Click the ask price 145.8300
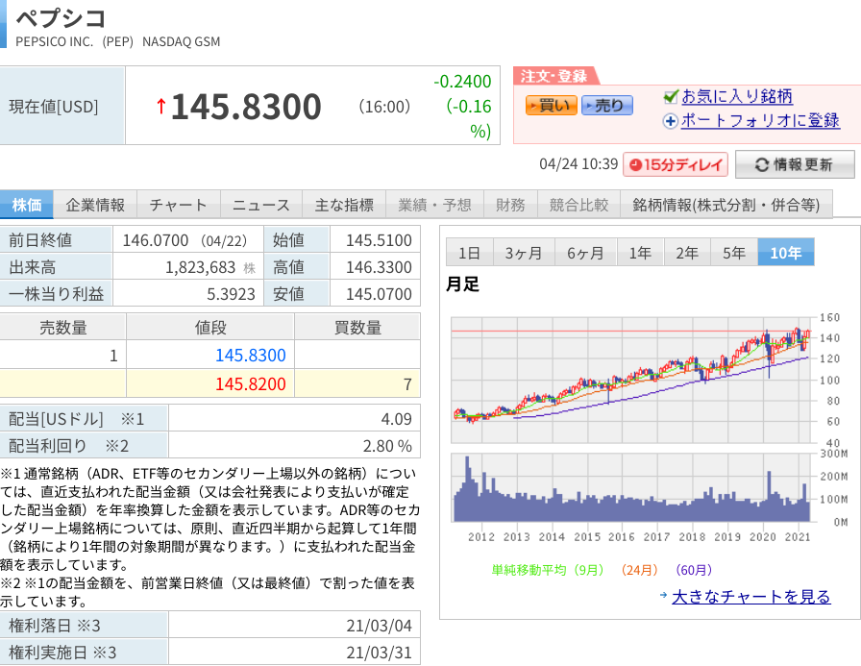Screen dimensions: 861x666 coord(251,356)
